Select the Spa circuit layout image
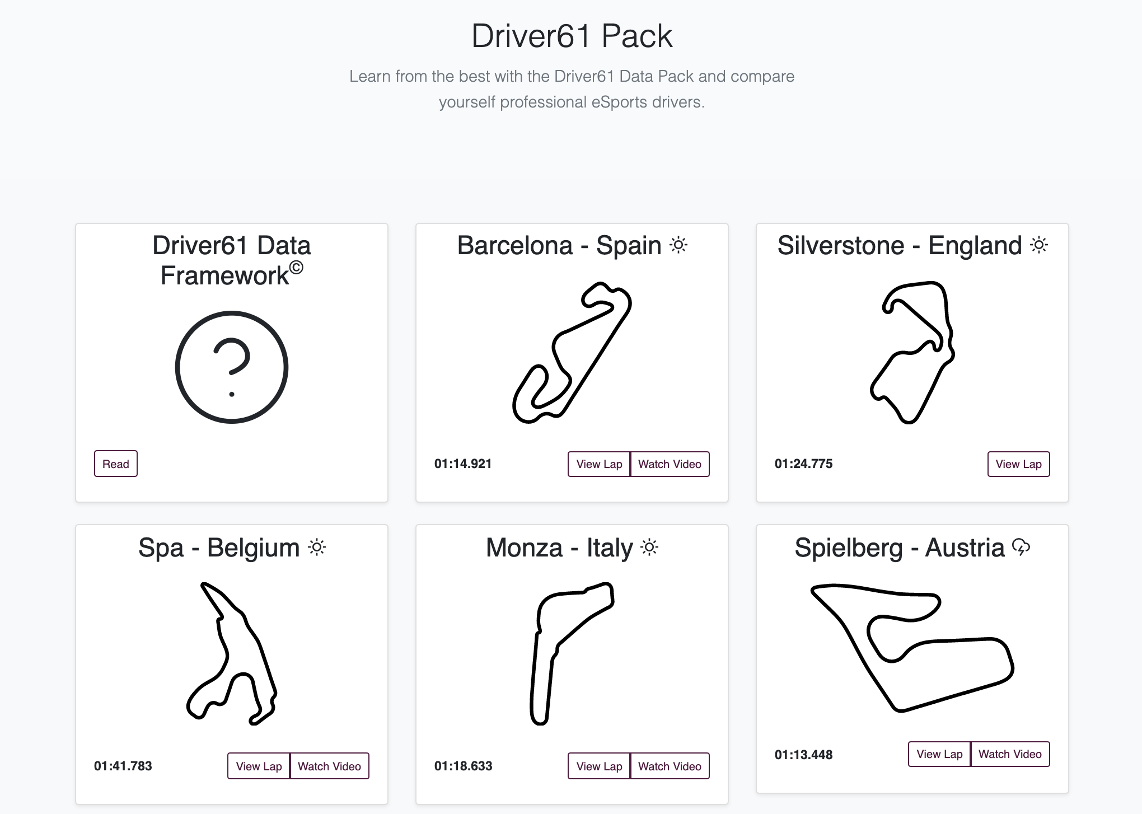Screen dimensions: 1142x814 pos(231,654)
